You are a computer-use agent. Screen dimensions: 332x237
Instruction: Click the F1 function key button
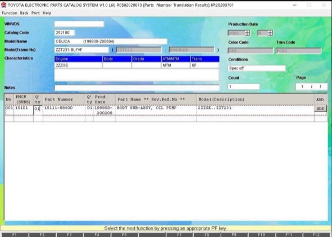pyautogui.click(x=15, y=235)
